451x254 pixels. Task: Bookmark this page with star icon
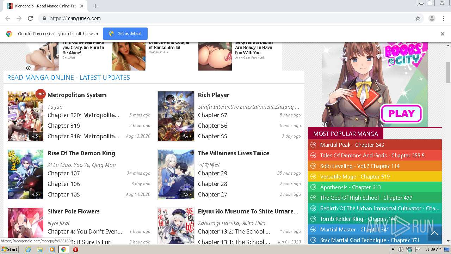pyautogui.click(x=418, y=18)
